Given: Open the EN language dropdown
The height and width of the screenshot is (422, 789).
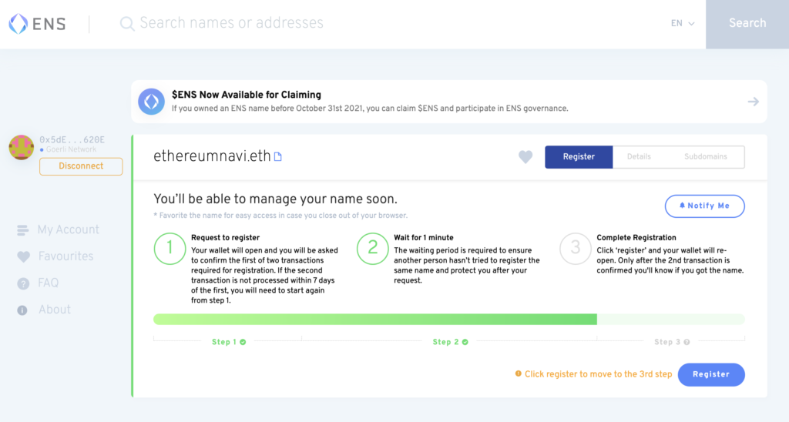Looking at the screenshot, I should click(683, 24).
